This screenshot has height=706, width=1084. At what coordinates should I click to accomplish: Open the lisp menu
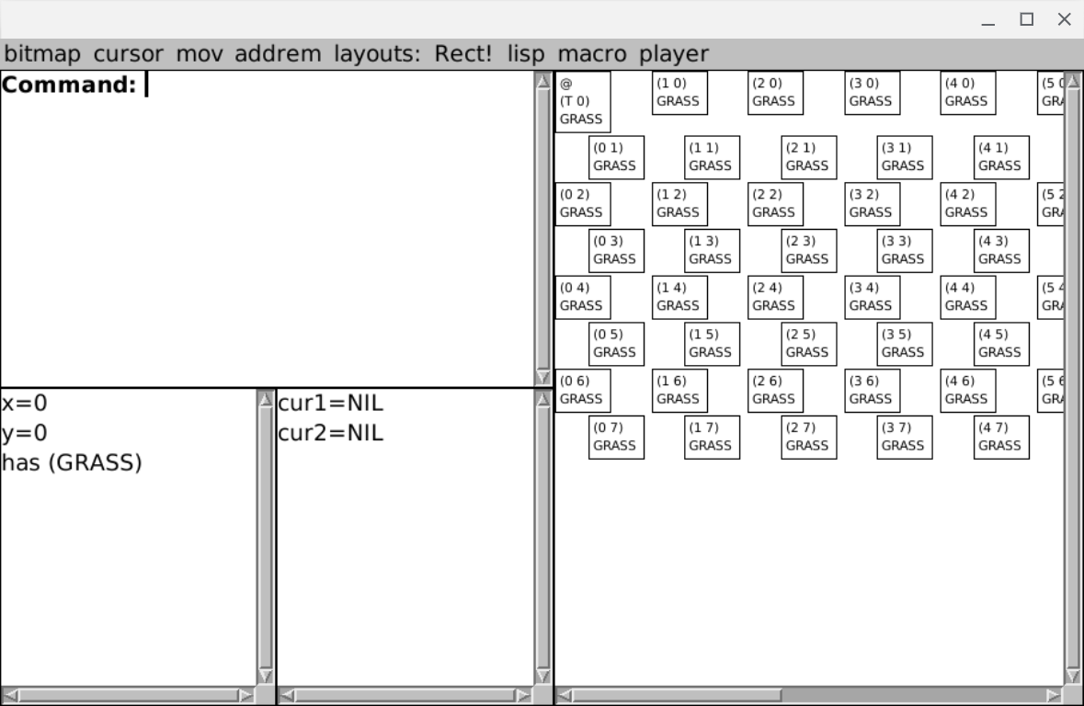526,53
